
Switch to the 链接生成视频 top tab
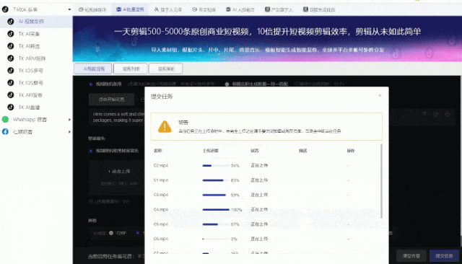[319, 9]
